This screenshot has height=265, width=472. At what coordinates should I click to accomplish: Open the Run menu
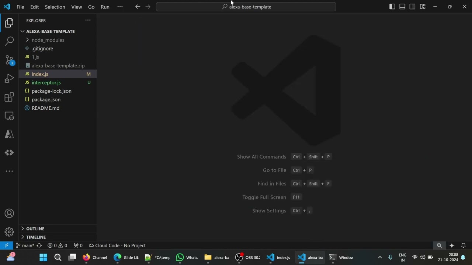point(105,7)
